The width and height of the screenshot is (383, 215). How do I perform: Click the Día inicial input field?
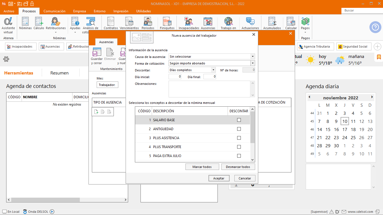[x=175, y=77]
